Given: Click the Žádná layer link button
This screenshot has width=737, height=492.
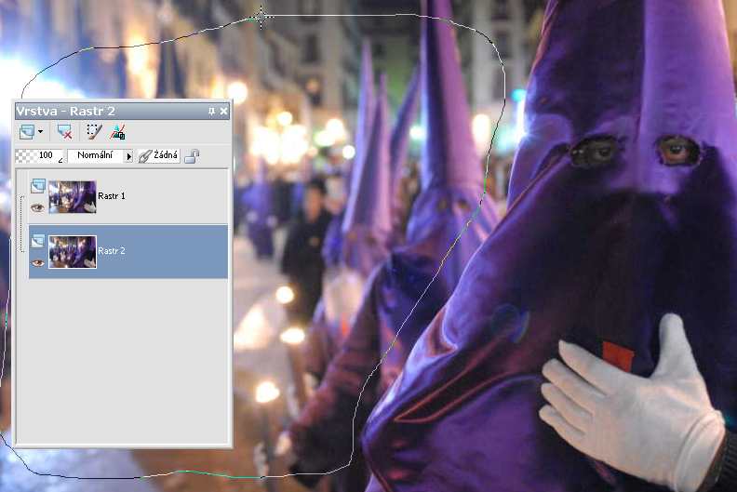Looking at the screenshot, I should tap(158, 156).
